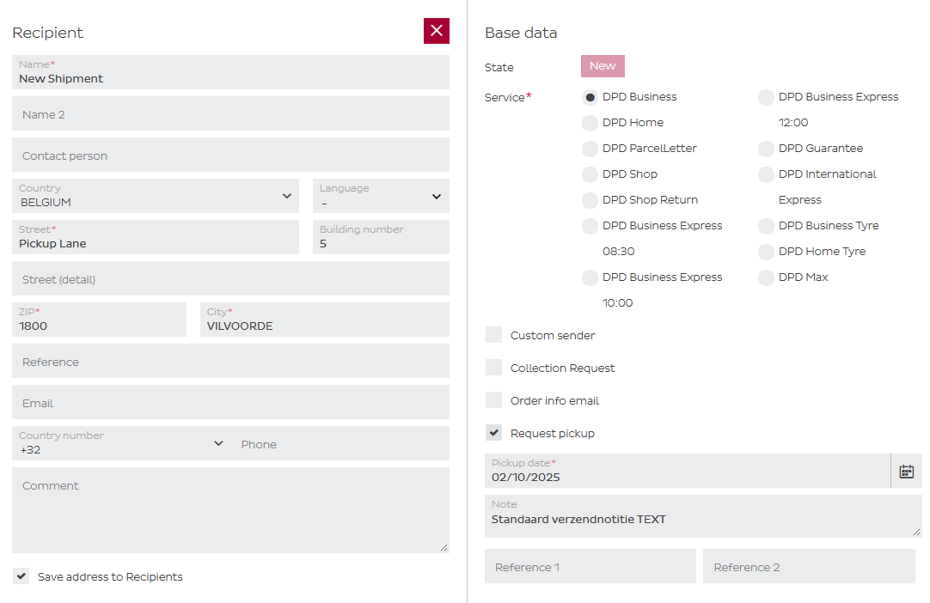Open the Country dropdown showing BELGIUM
Screen dimensions: 930x603
[156, 196]
